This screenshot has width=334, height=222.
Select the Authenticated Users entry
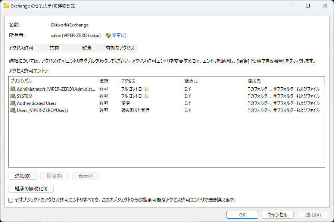tap(166, 103)
